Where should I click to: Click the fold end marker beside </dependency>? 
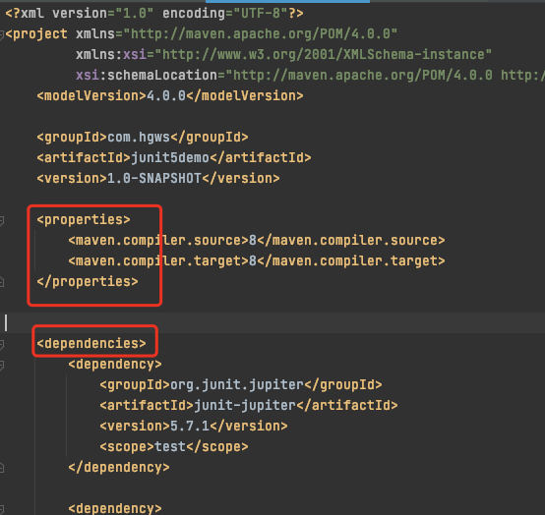pyautogui.click(x=1, y=468)
